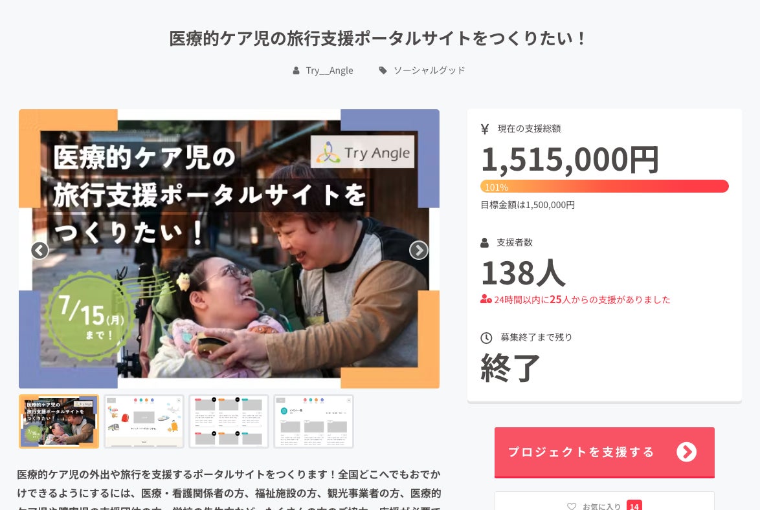Click the 101% funding progress bar
This screenshot has width=760, height=510.
(605, 186)
